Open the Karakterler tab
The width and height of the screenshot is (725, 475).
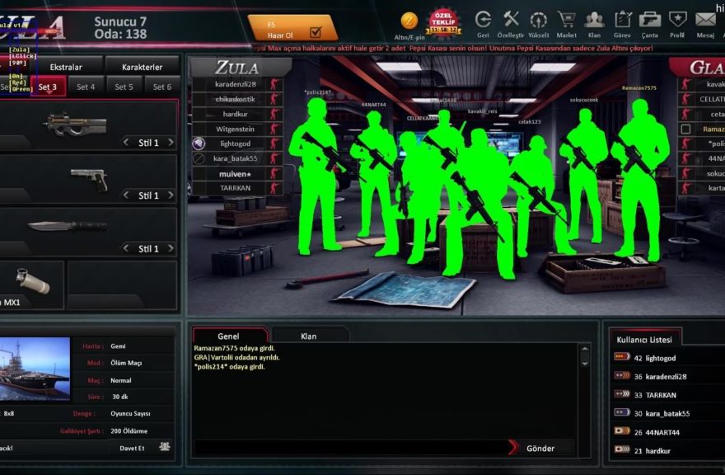point(142,67)
